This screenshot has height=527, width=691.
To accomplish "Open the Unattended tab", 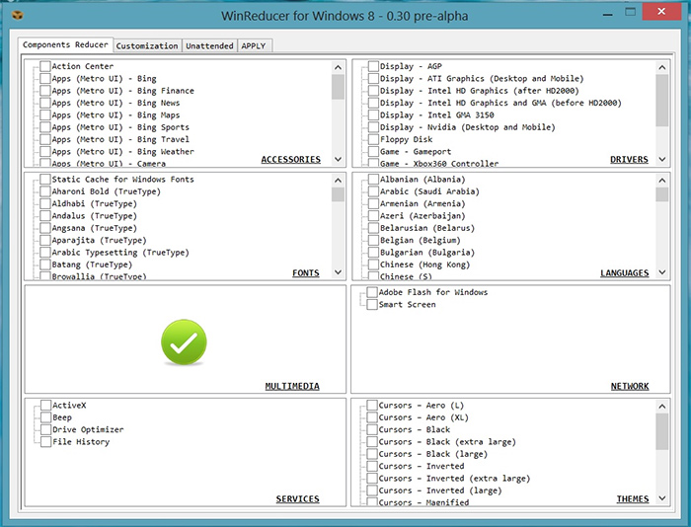I will click(209, 45).
